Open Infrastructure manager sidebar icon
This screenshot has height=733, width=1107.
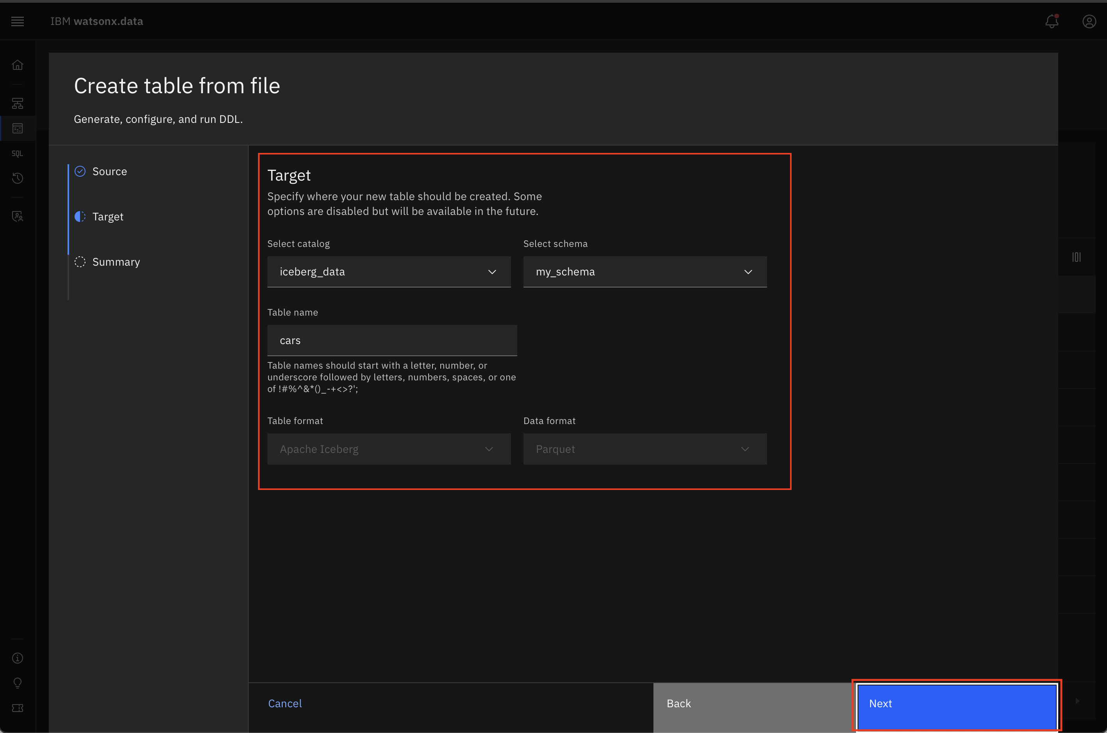pos(17,103)
